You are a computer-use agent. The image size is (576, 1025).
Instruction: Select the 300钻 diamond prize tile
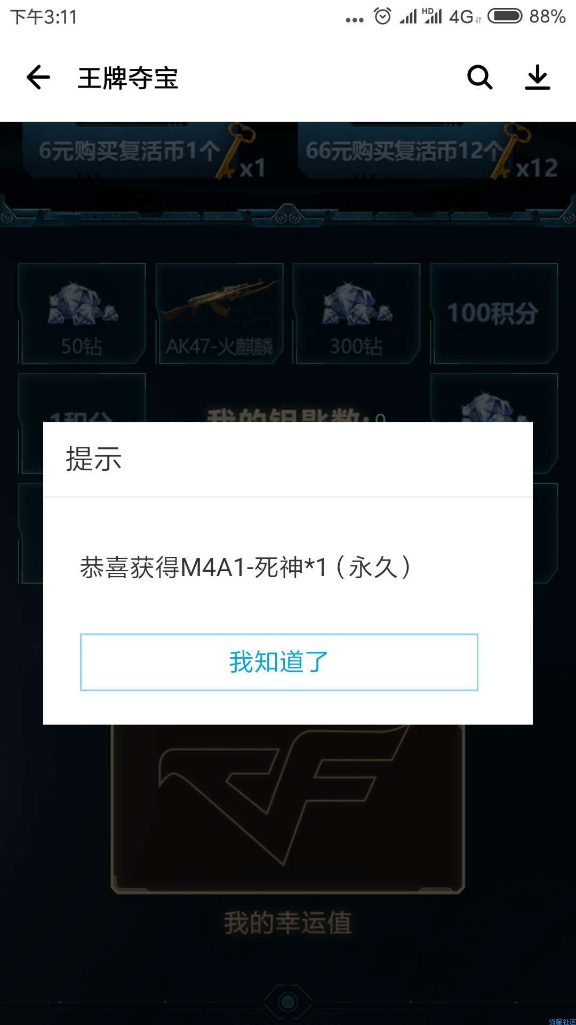point(356,314)
